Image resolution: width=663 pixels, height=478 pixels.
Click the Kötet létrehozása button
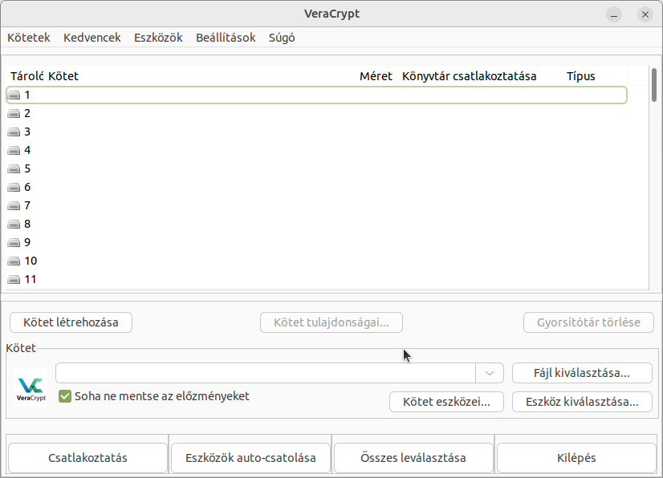(71, 322)
